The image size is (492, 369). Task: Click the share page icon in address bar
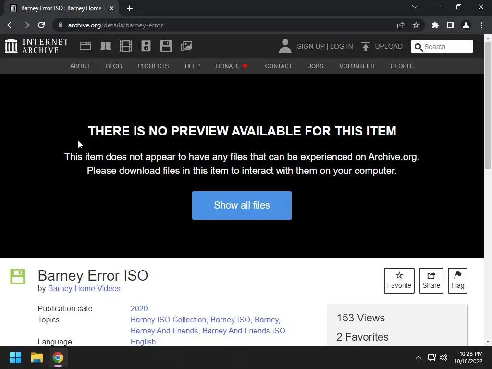[401, 25]
